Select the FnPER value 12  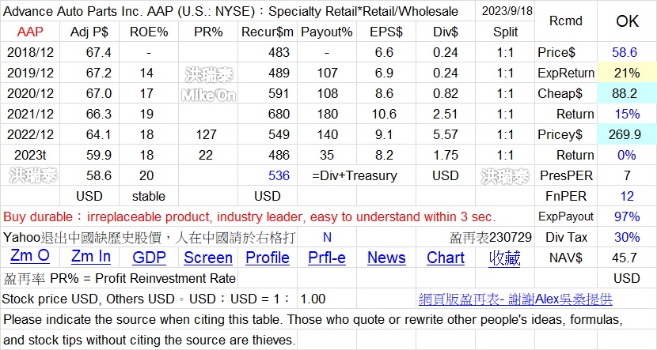pyautogui.click(x=627, y=196)
